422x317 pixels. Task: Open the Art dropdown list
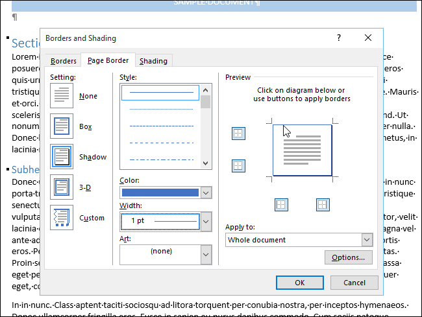(206, 254)
